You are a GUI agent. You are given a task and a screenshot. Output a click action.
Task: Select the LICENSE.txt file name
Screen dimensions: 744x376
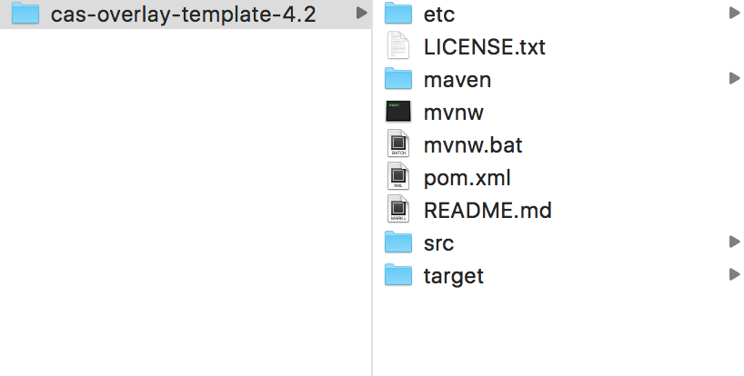tap(484, 46)
